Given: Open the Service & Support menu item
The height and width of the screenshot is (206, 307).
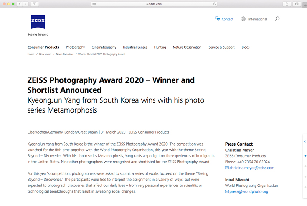Looking at the screenshot, I should pos(221,47).
